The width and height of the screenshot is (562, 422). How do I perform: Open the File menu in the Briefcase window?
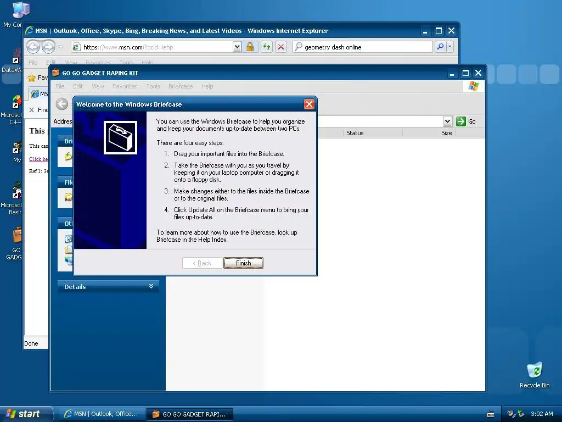[60, 86]
